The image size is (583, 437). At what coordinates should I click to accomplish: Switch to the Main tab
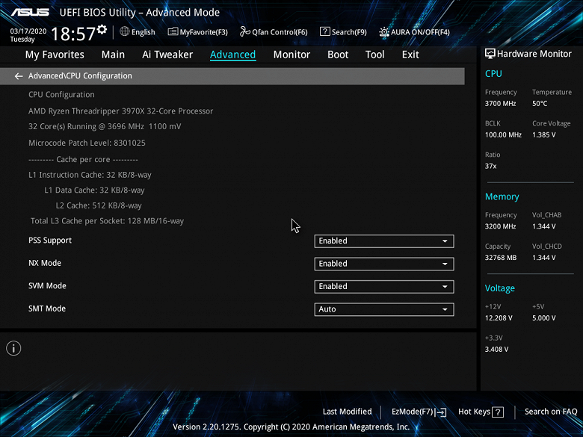pyautogui.click(x=113, y=55)
